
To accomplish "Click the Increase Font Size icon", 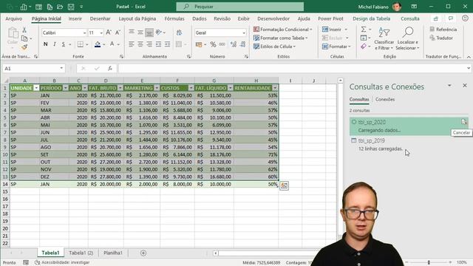I will click(109, 33).
